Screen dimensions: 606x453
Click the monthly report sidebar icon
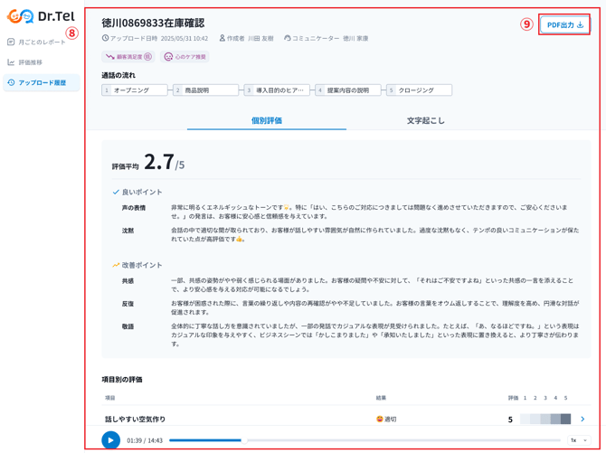(11, 42)
